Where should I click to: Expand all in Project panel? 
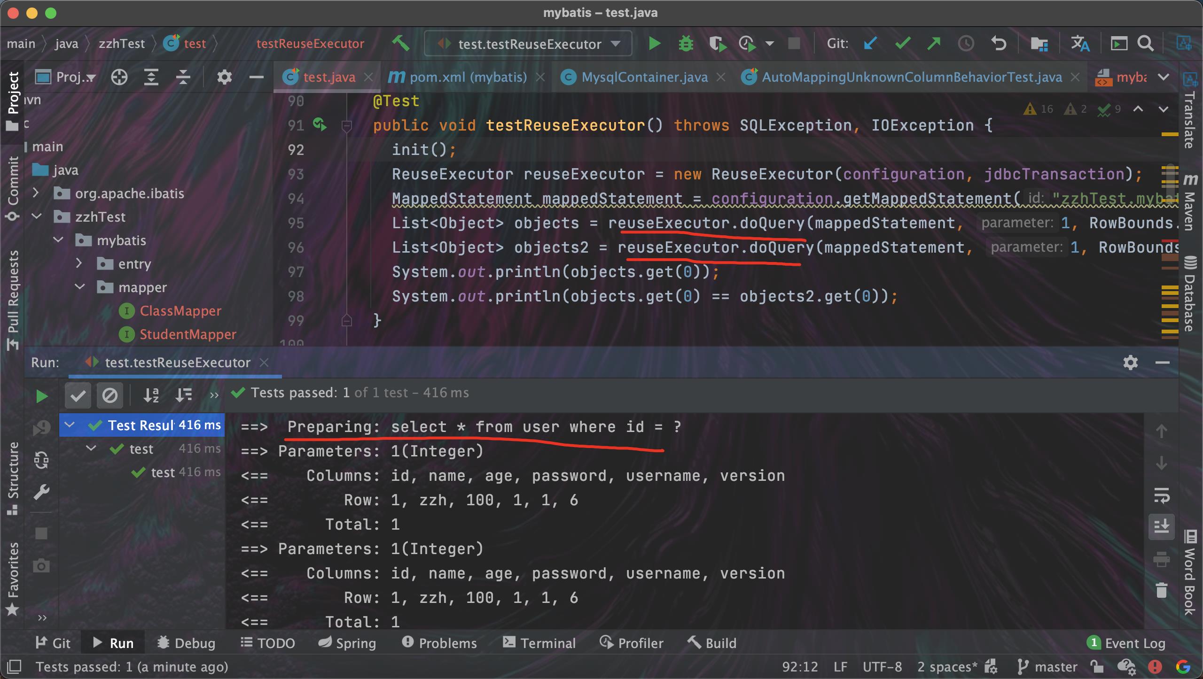pos(151,77)
